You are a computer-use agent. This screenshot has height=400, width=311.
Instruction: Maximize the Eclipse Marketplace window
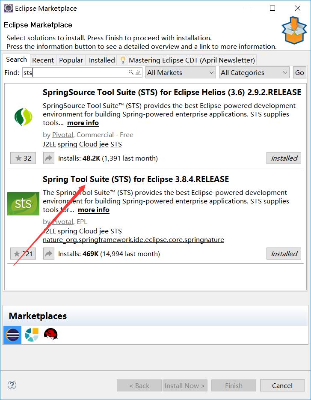point(272,8)
